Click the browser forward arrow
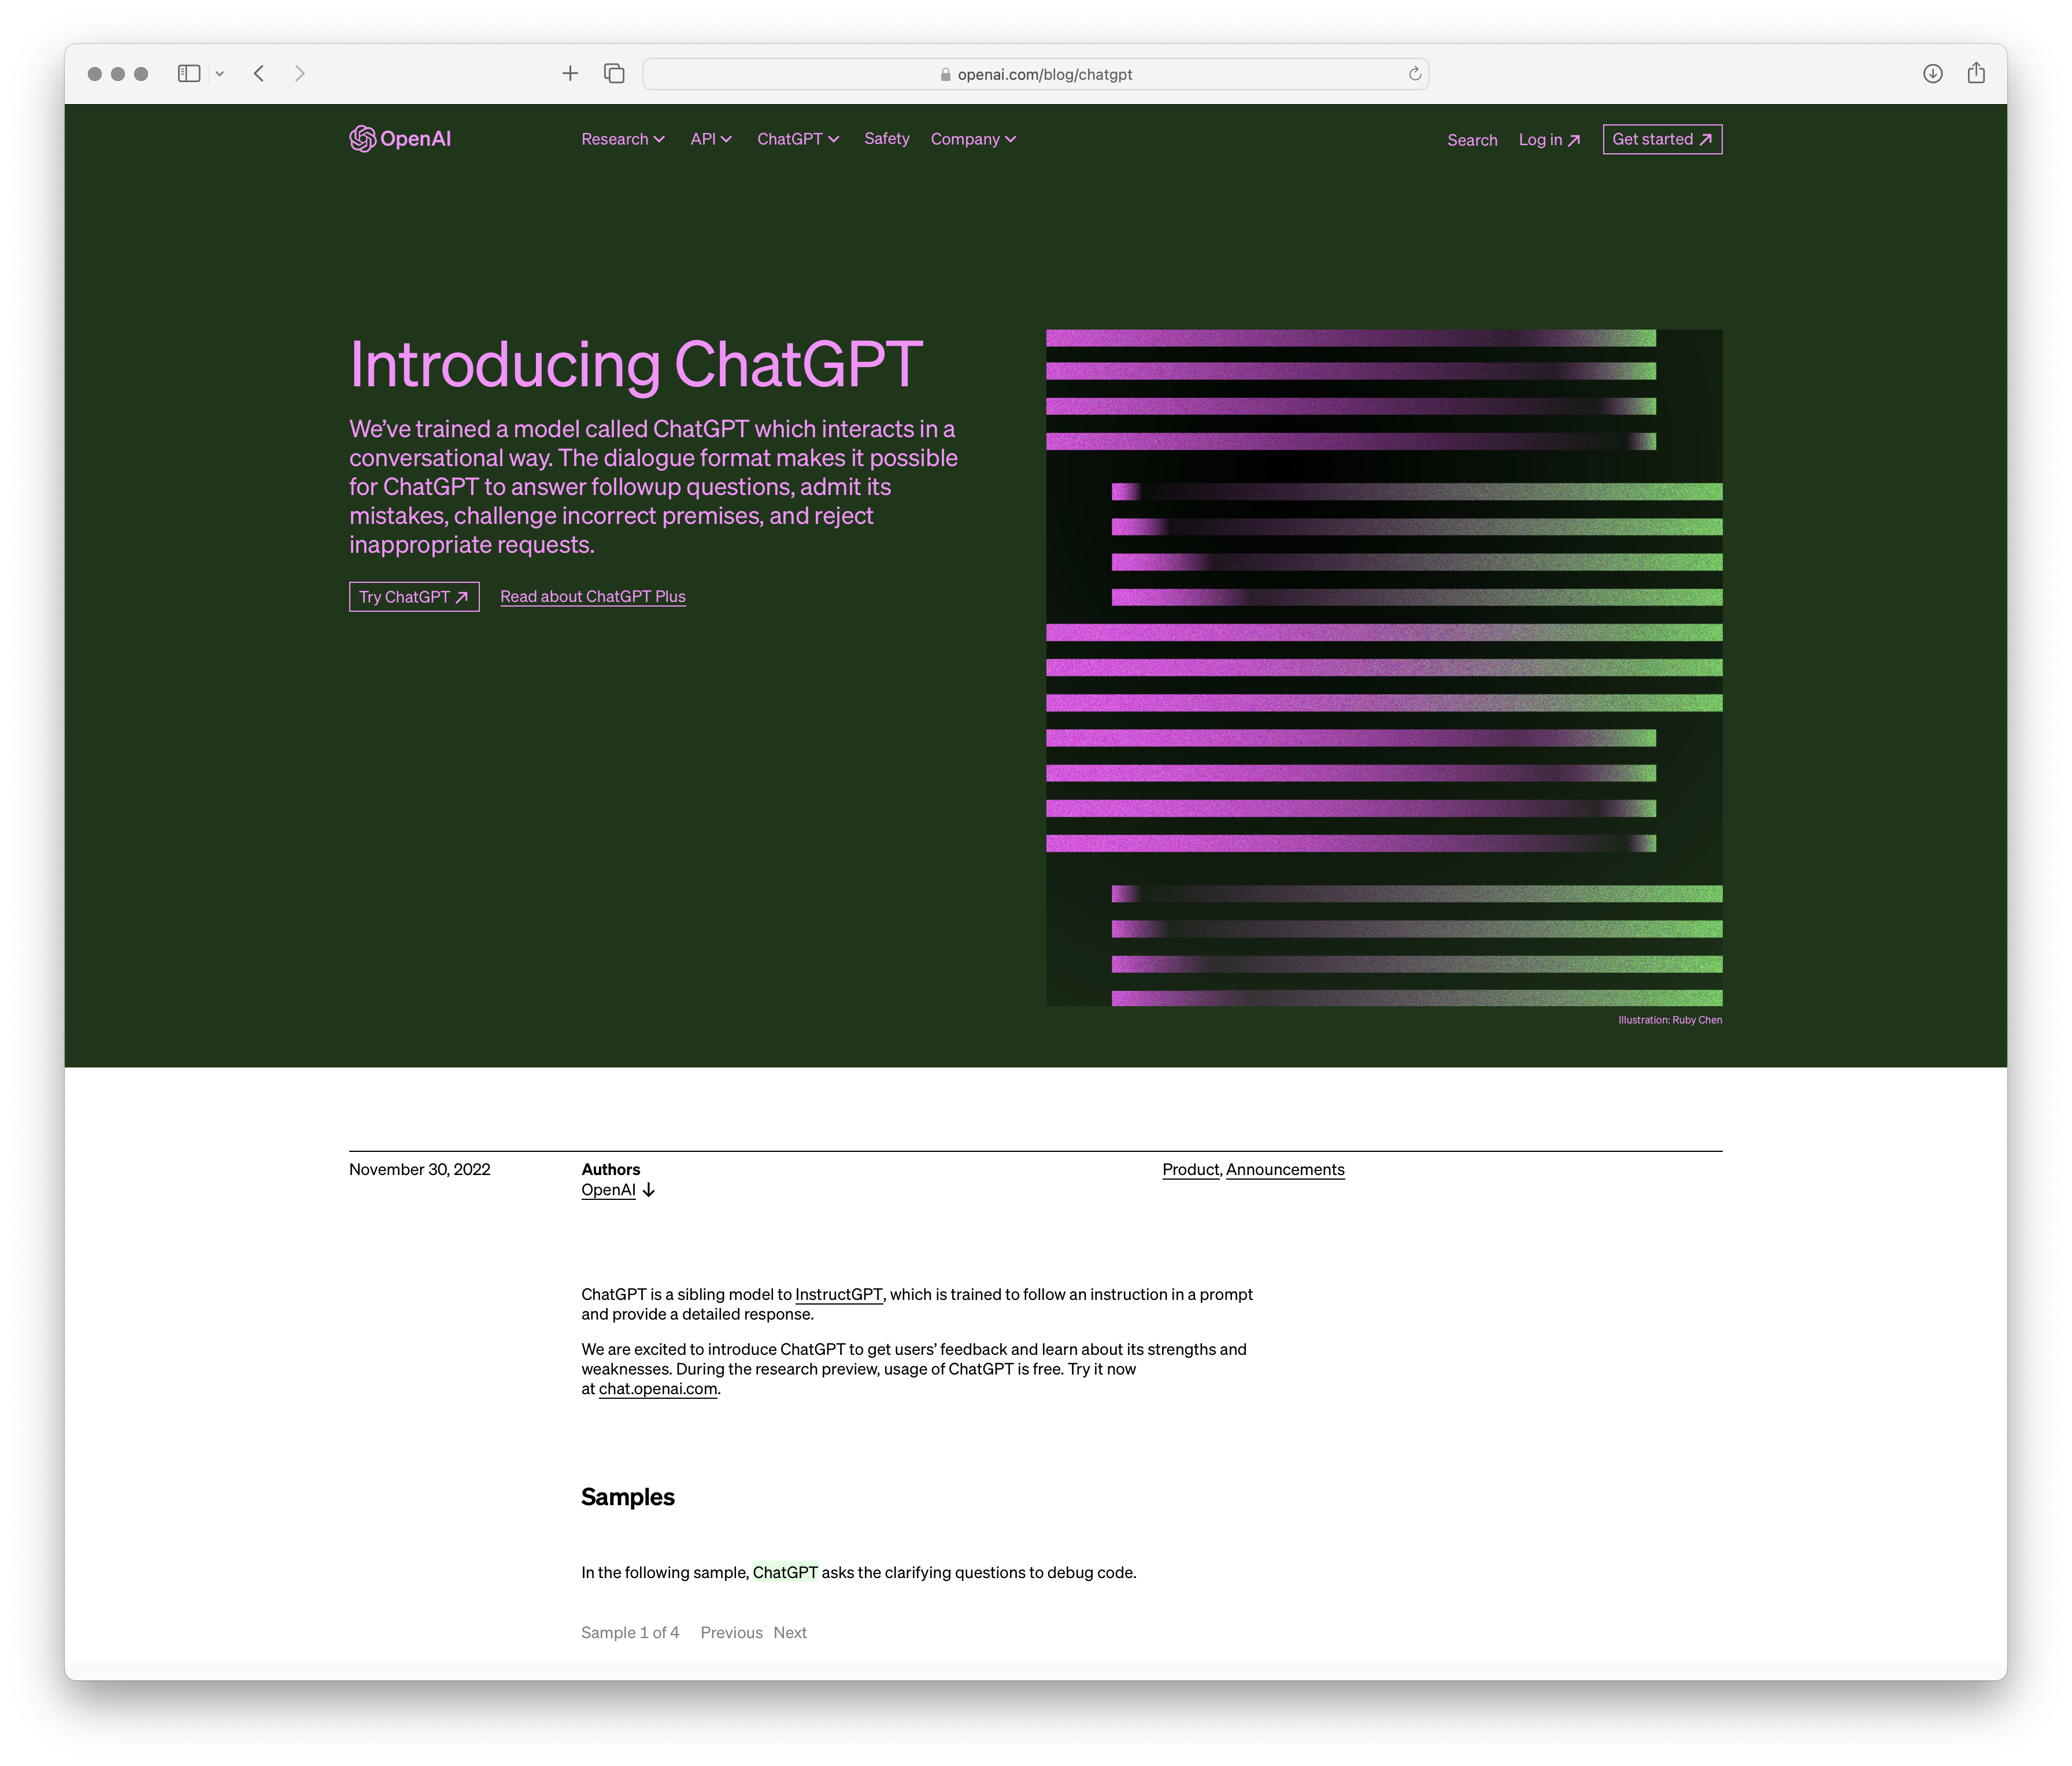The image size is (2072, 1766). [x=299, y=73]
